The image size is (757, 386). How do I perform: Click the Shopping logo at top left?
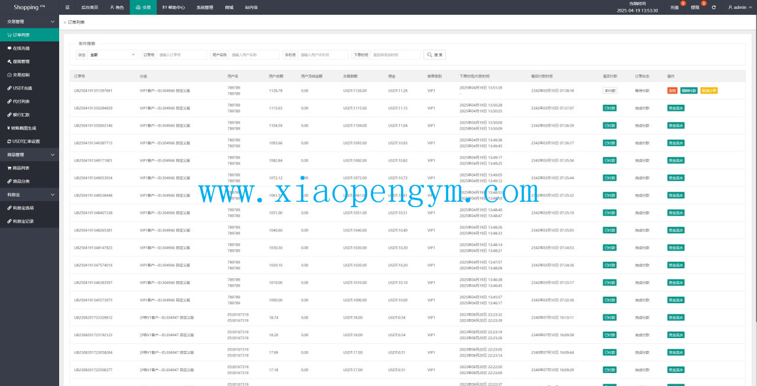[x=30, y=7]
